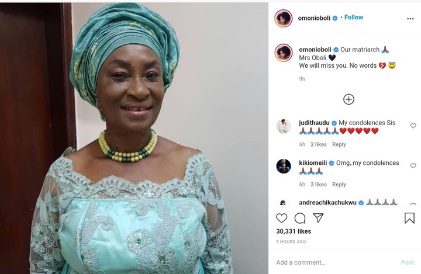Image resolution: width=421 pixels, height=274 pixels.
Task: Reply to judithaudu's comment
Action: 339,144
